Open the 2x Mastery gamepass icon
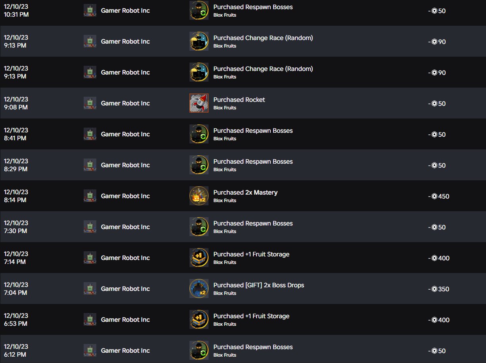Image resolution: width=486 pixels, height=363 pixels. point(199,196)
